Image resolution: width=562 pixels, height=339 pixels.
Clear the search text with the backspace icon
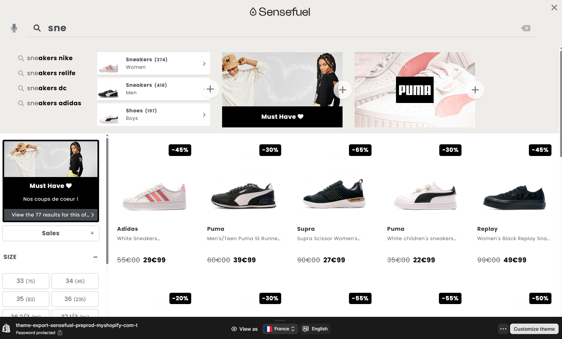[526, 28]
